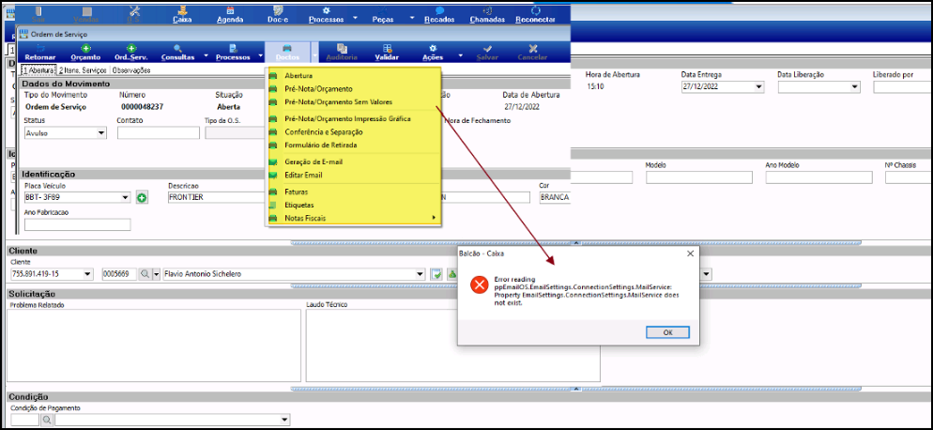
Task: Click the green Orçamento plus icon
Action: [85, 48]
